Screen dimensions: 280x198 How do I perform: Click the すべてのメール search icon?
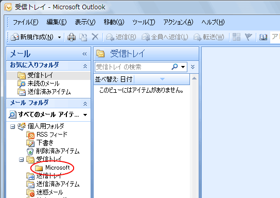click(12, 114)
